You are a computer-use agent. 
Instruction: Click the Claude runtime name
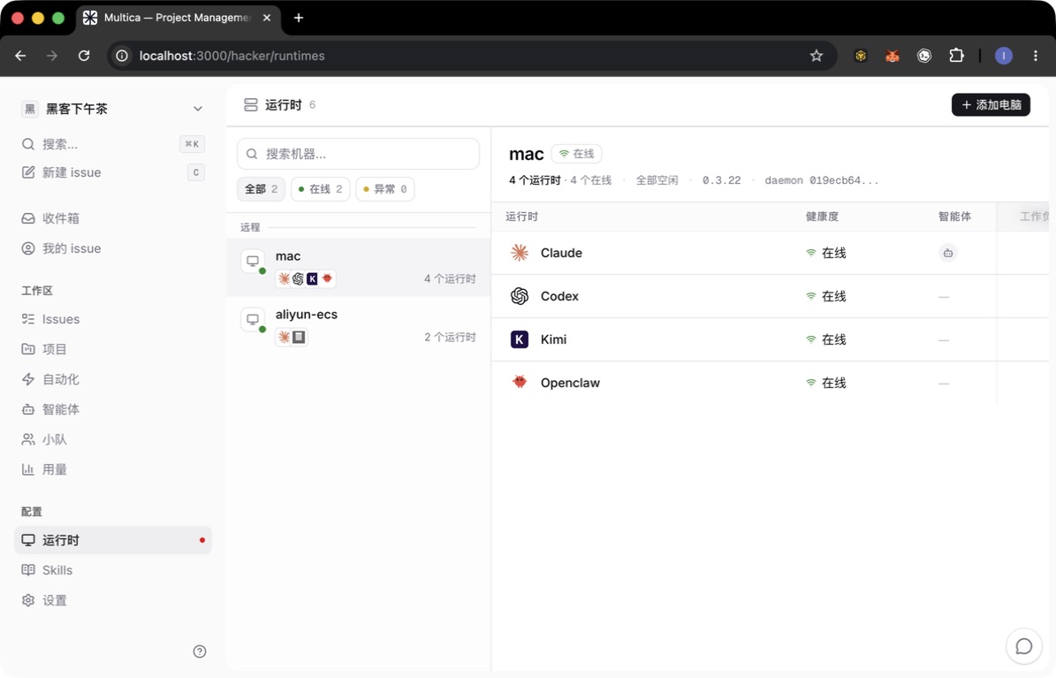561,253
